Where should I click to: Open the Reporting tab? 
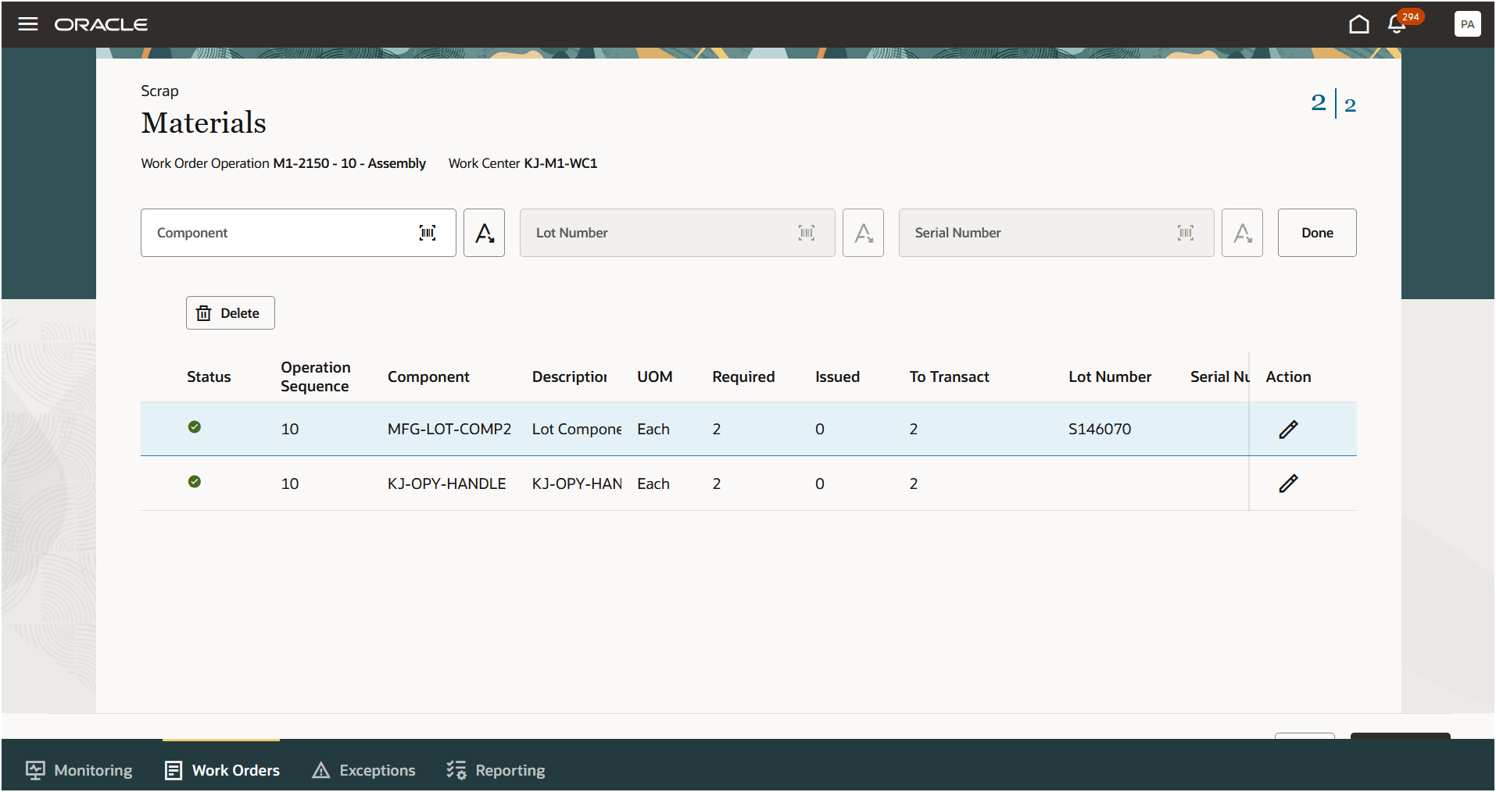(x=496, y=770)
